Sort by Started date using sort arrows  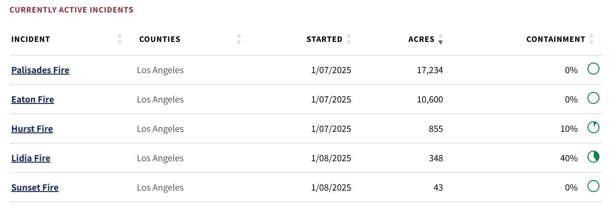coord(349,39)
